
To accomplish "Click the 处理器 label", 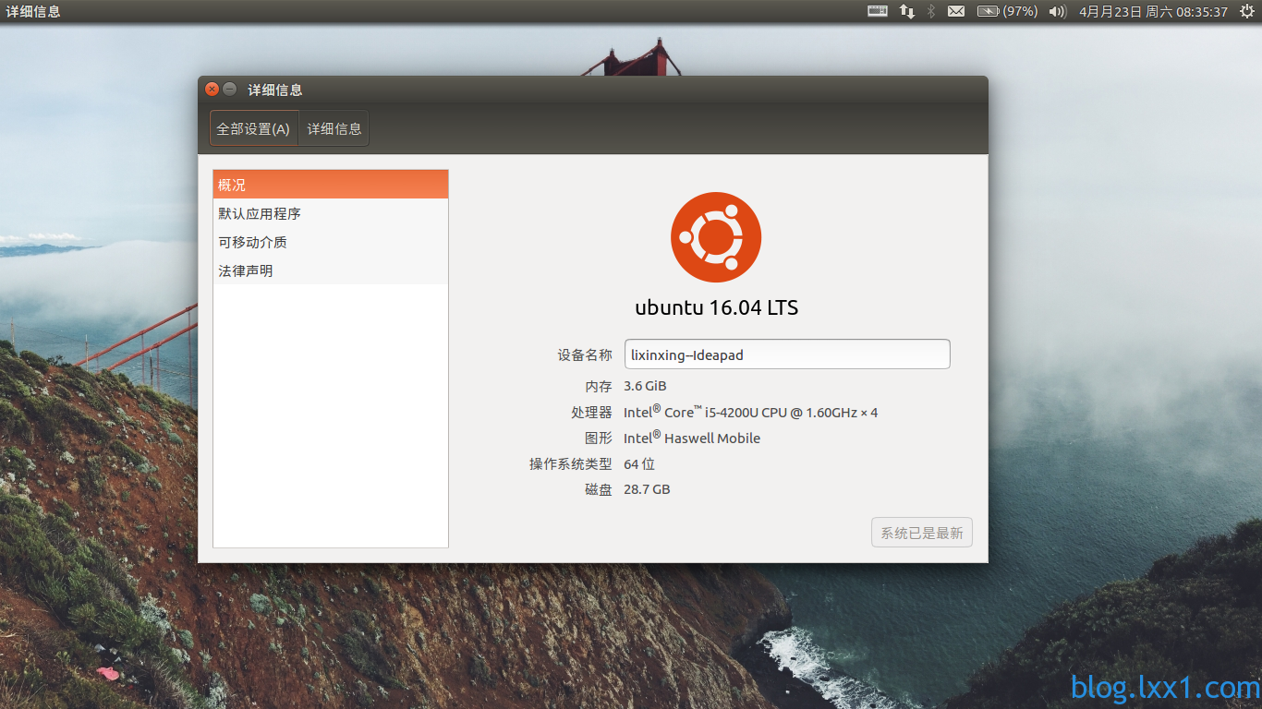I will [x=592, y=412].
